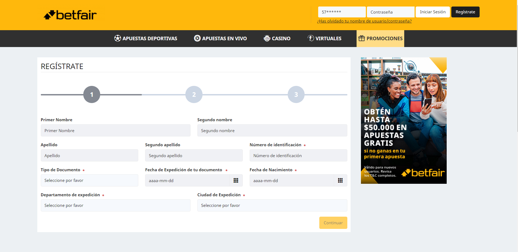The height and width of the screenshot is (252, 518).
Task: Focus the Número de identificación field
Action: (x=298, y=155)
